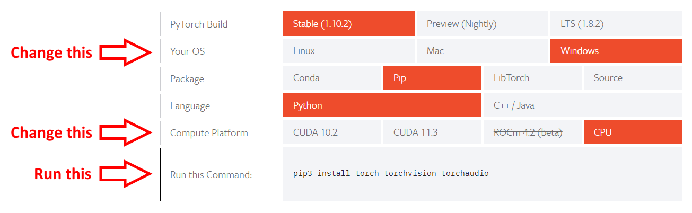Choose Source package option
This screenshot has height=213, width=692.
633,78
